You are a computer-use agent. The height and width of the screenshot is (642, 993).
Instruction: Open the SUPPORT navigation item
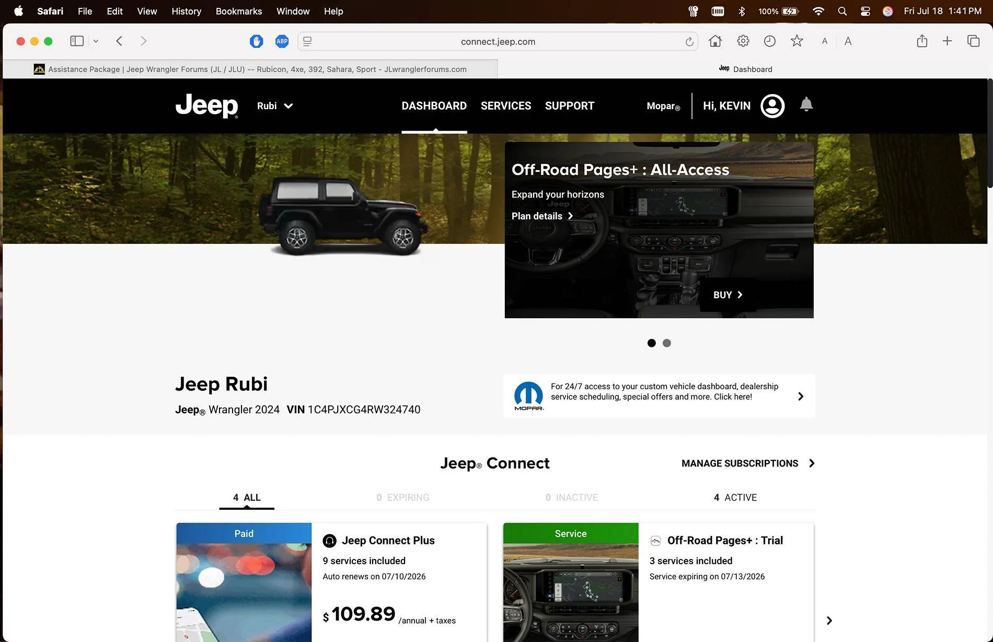point(569,106)
